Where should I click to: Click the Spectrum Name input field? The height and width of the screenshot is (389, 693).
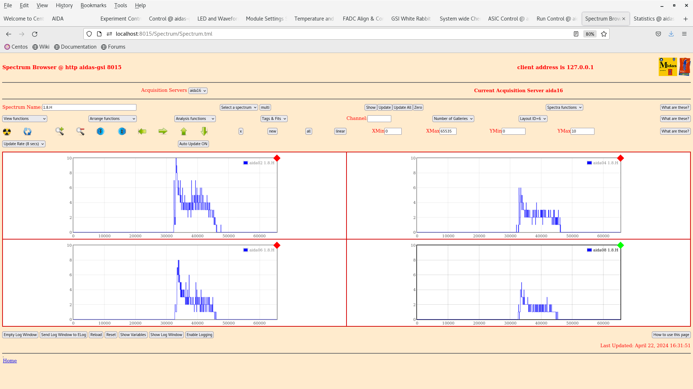tap(89, 107)
